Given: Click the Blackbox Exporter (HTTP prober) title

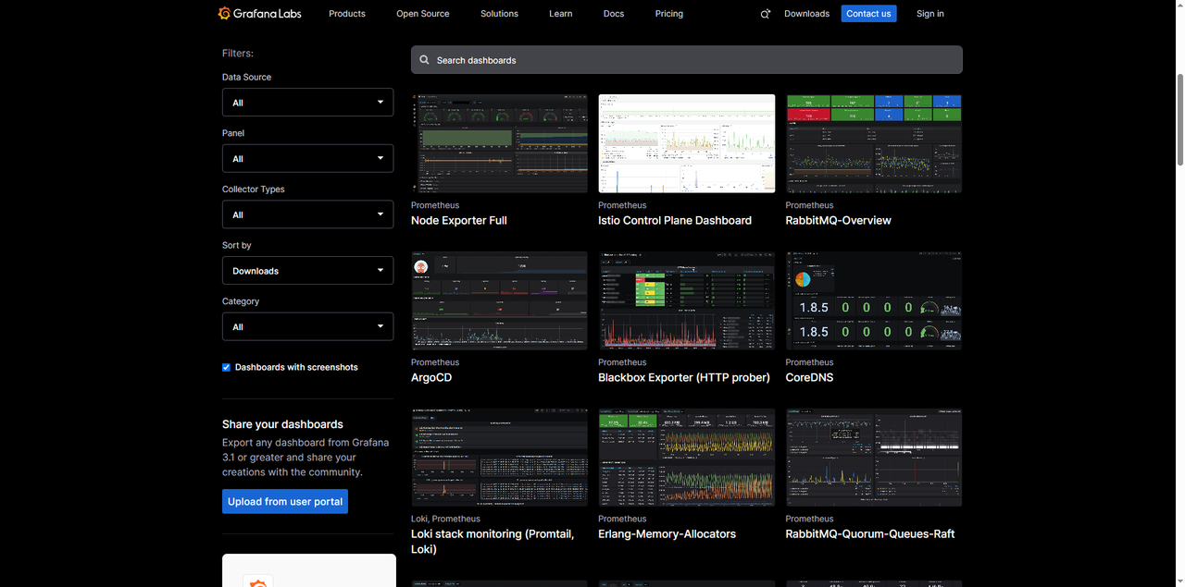Looking at the screenshot, I should [684, 378].
